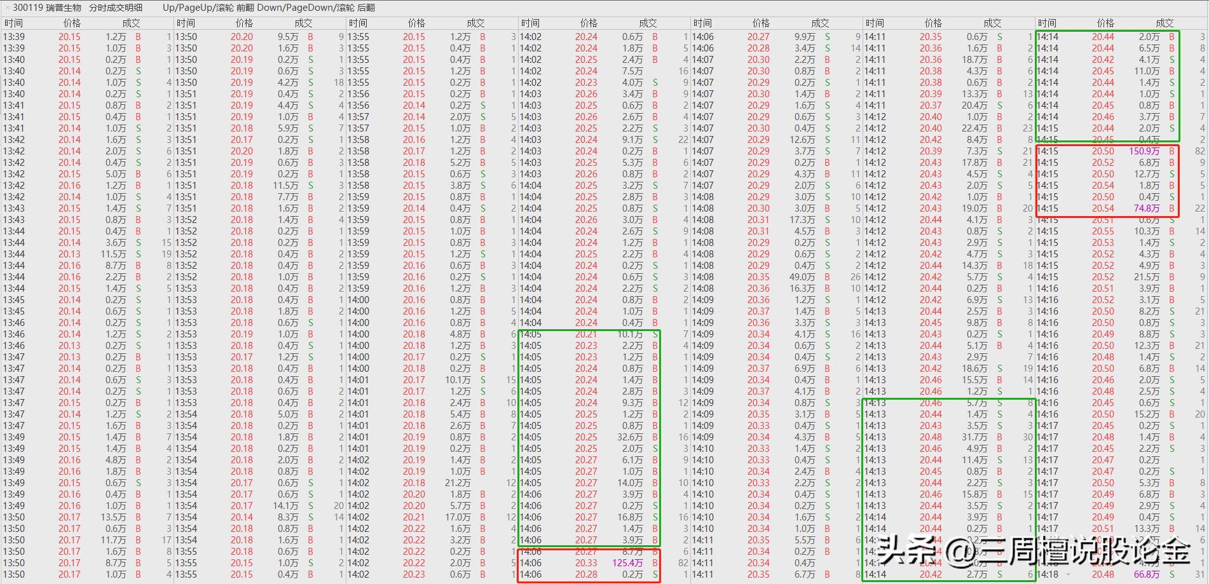Select the 21.5万 volume at 14:15

click(1147, 277)
